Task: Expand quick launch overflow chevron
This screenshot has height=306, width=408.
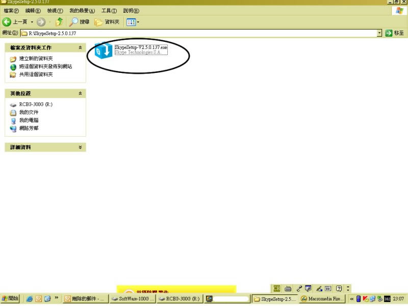Action: tap(56, 298)
